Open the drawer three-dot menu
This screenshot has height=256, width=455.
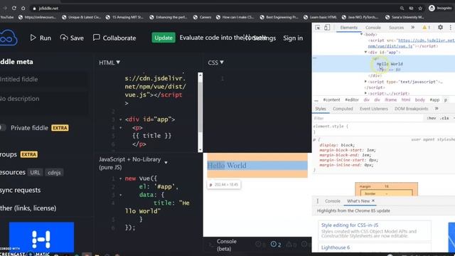click(x=318, y=201)
